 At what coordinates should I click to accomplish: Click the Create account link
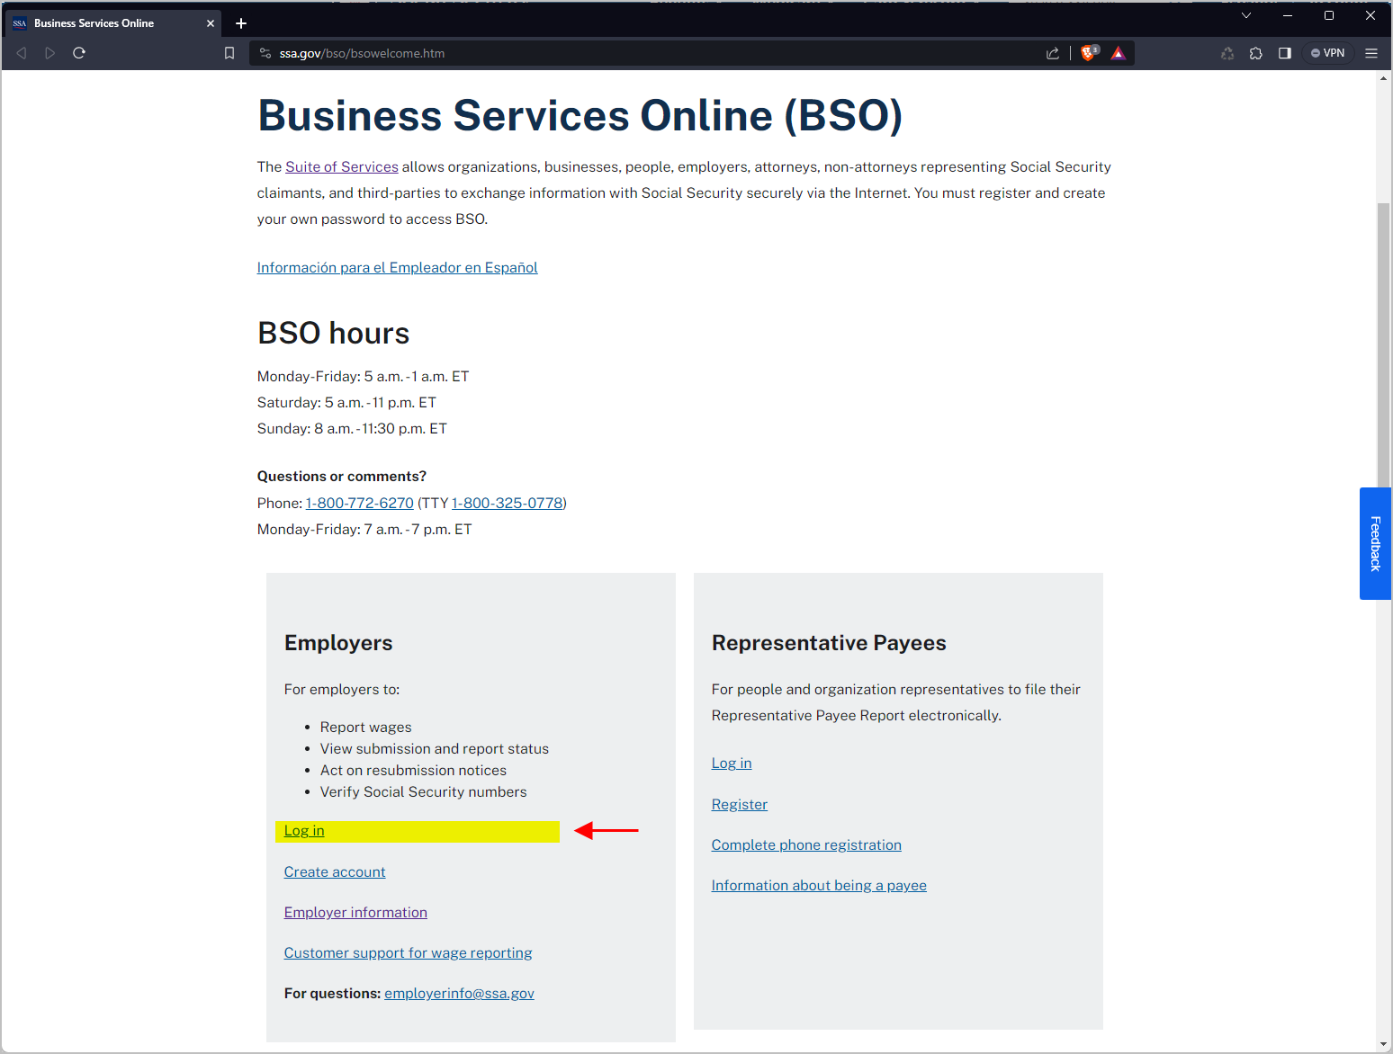[335, 872]
